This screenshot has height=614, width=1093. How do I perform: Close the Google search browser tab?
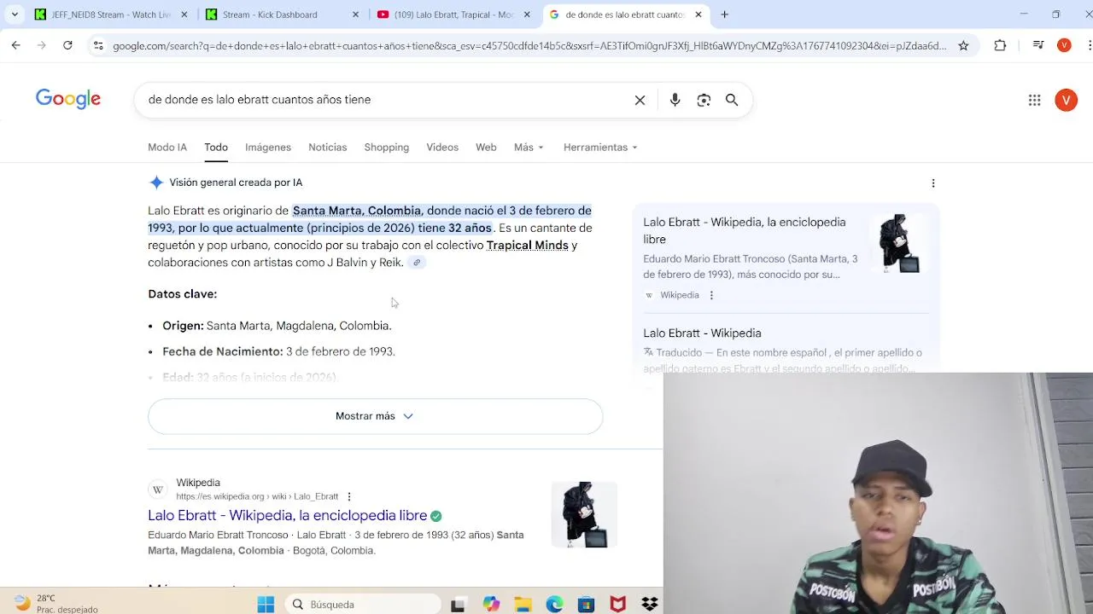click(x=698, y=14)
